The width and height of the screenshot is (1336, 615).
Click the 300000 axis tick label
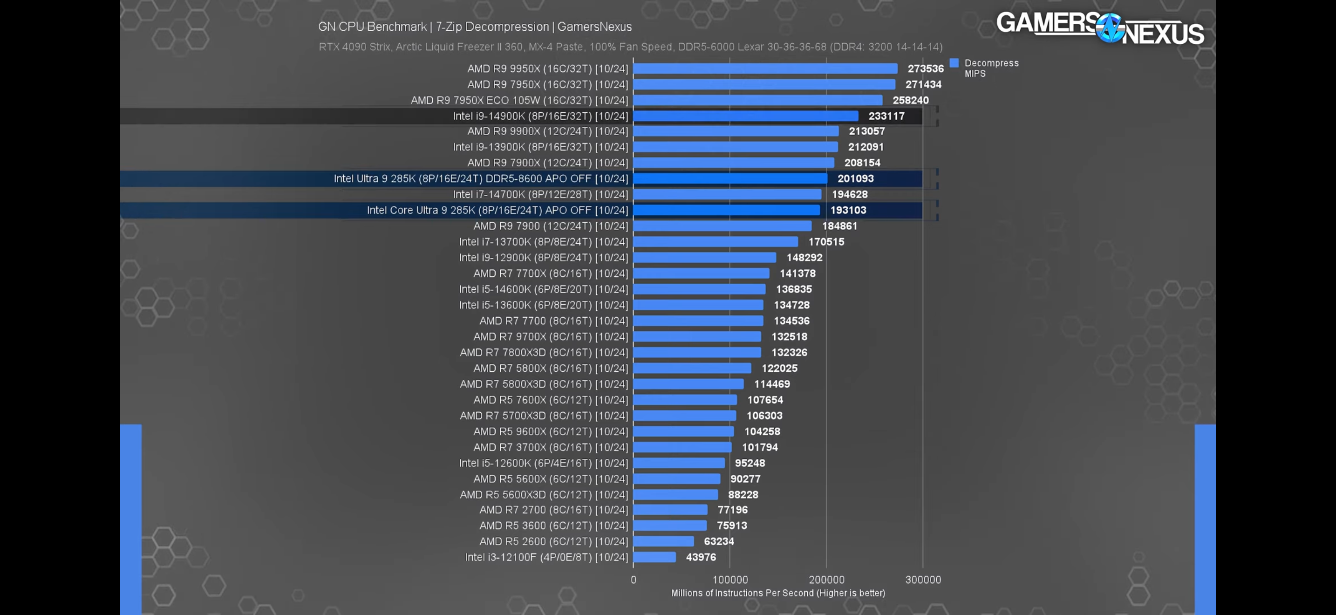[923, 580]
